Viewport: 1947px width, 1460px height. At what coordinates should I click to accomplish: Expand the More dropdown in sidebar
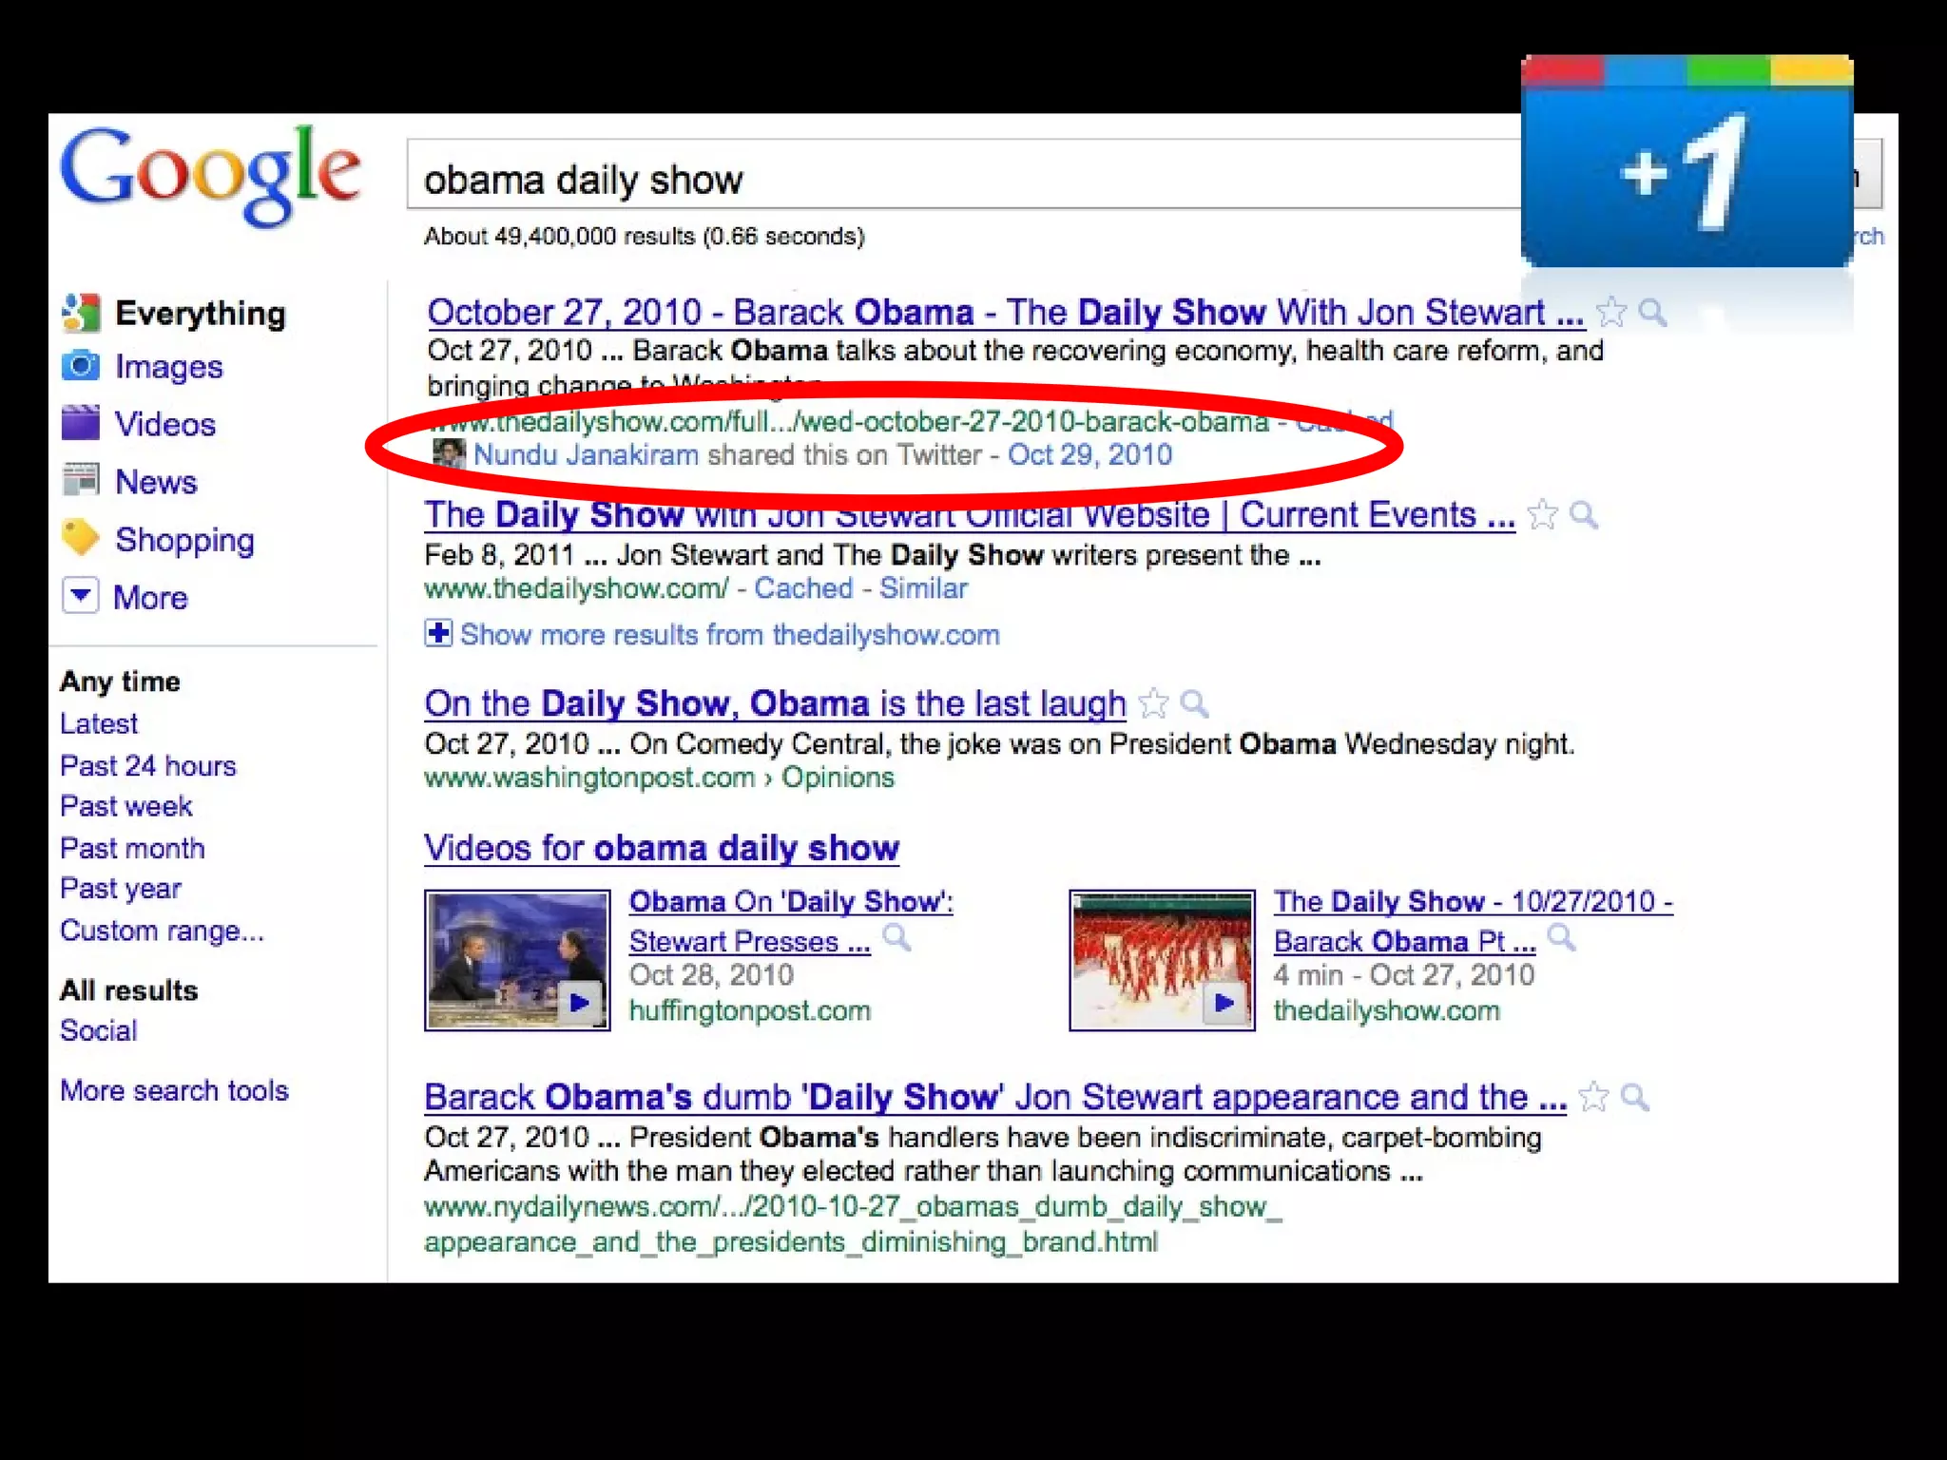tap(81, 597)
